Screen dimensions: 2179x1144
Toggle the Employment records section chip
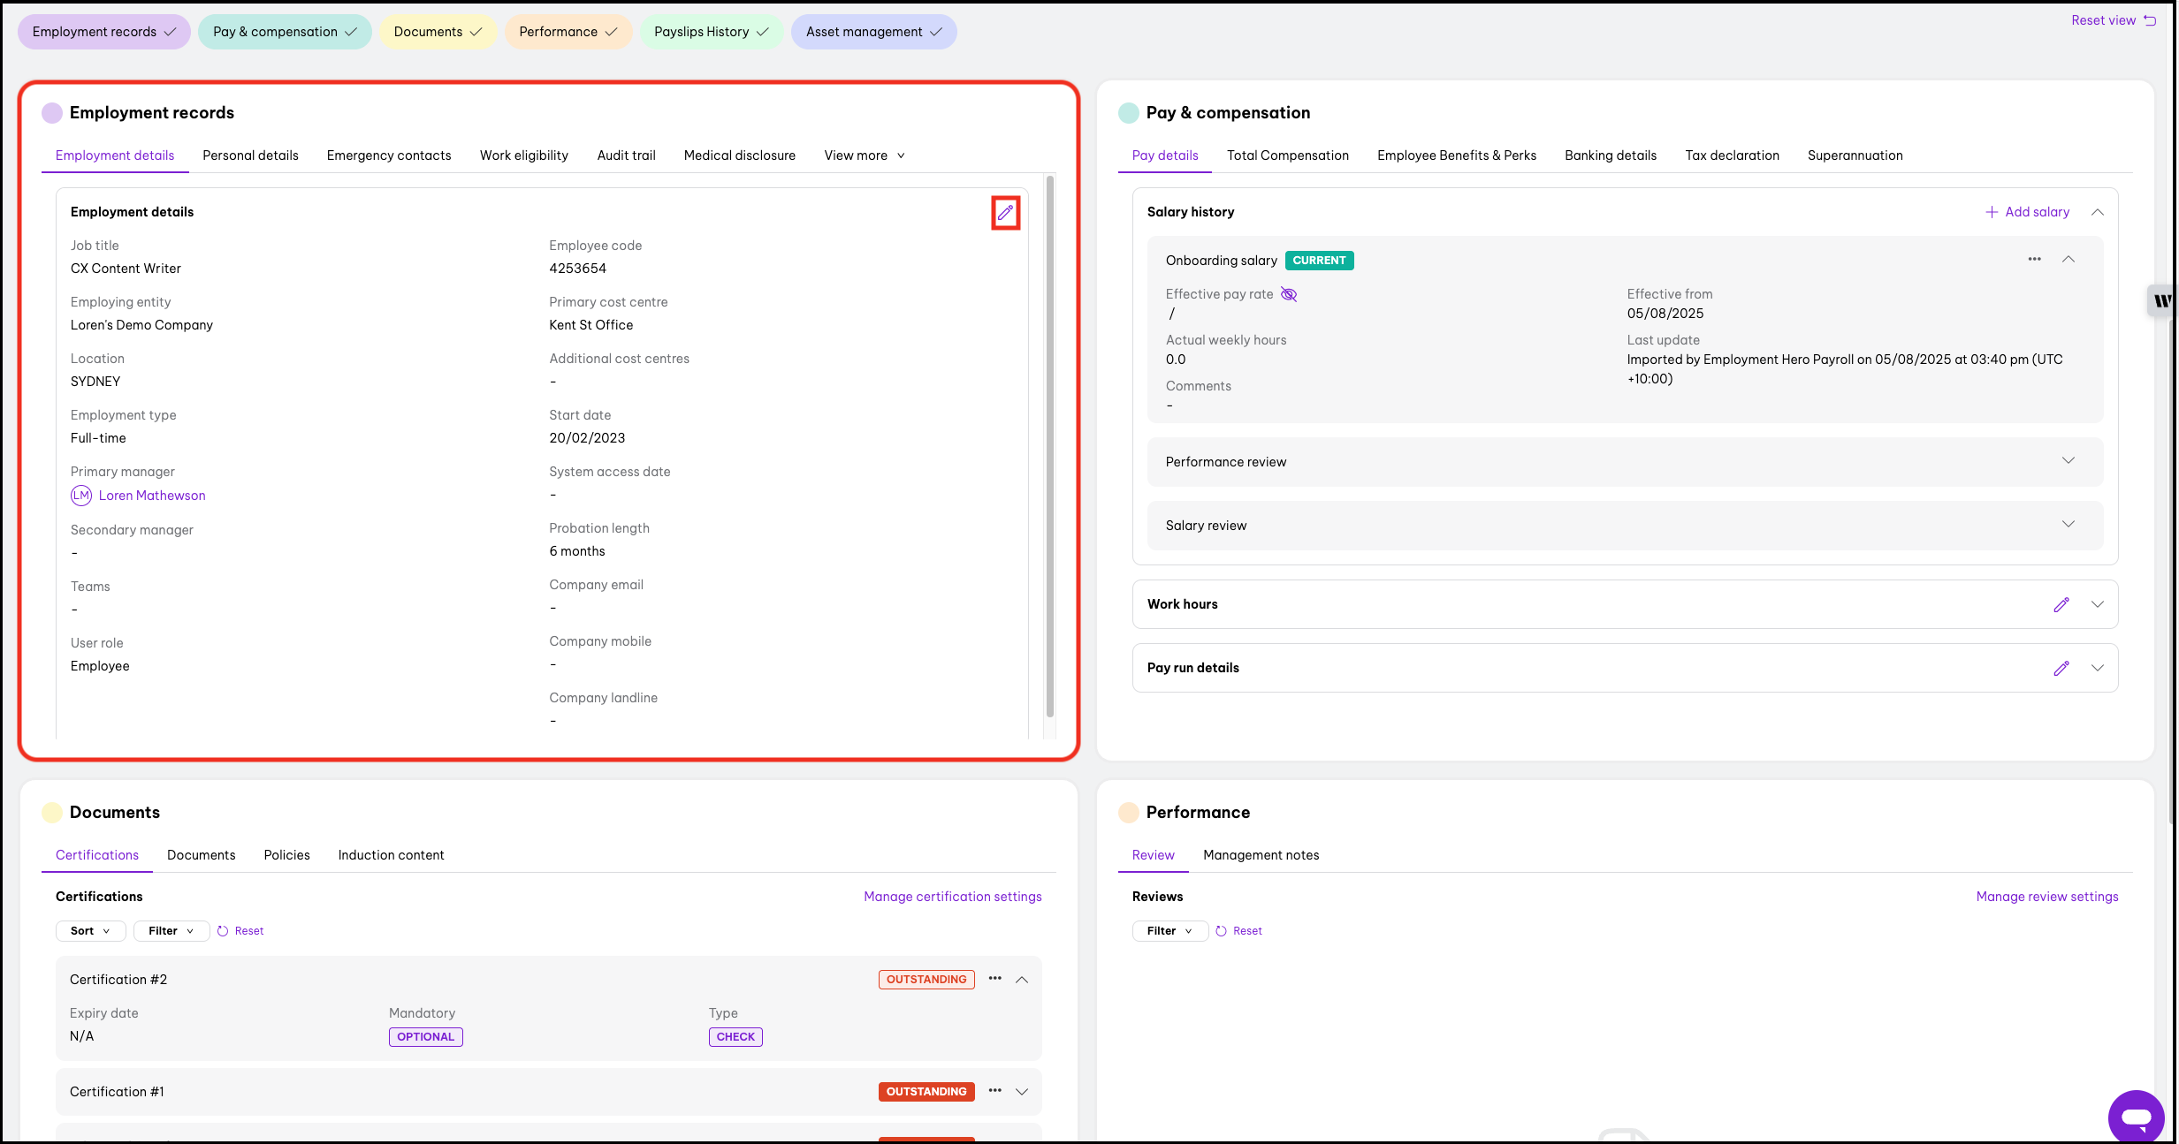tap(103, 32)
